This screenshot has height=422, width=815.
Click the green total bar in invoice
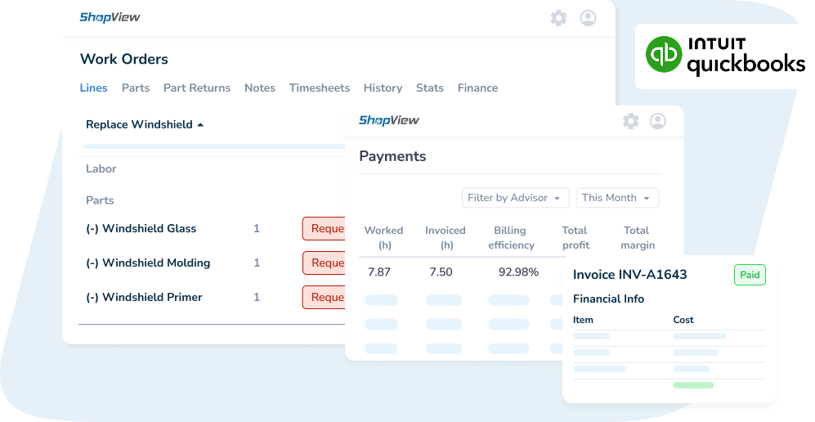pos(693,385)
